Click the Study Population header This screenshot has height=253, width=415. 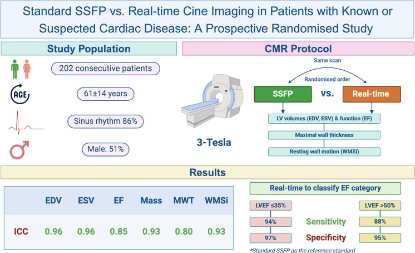90,48
